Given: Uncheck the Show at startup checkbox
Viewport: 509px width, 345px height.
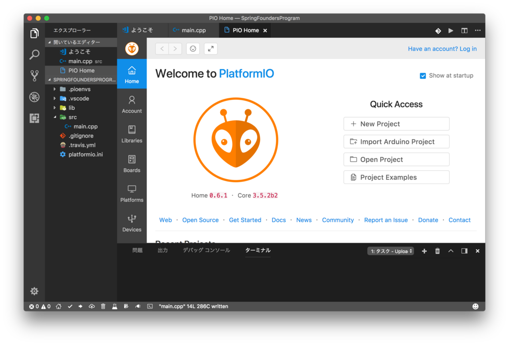Looking at the screenshot, I should (423, 76).
